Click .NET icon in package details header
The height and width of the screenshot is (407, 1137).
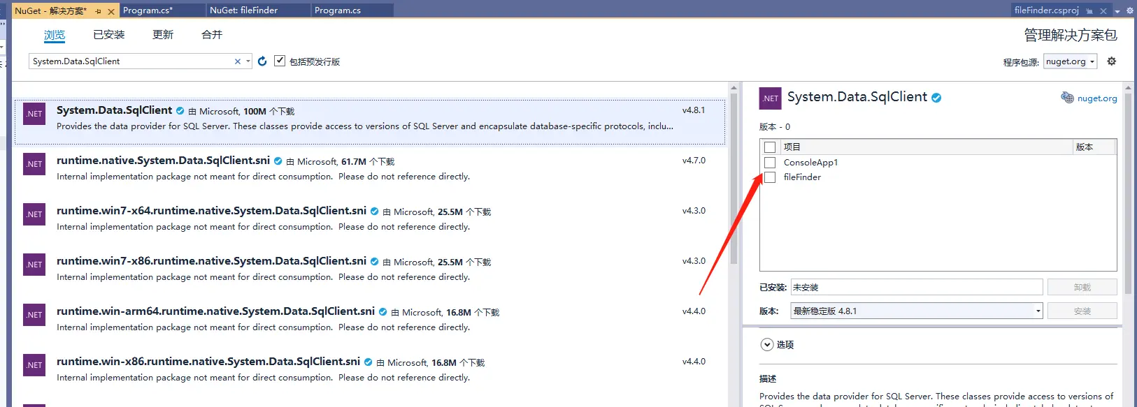point(771,98)
